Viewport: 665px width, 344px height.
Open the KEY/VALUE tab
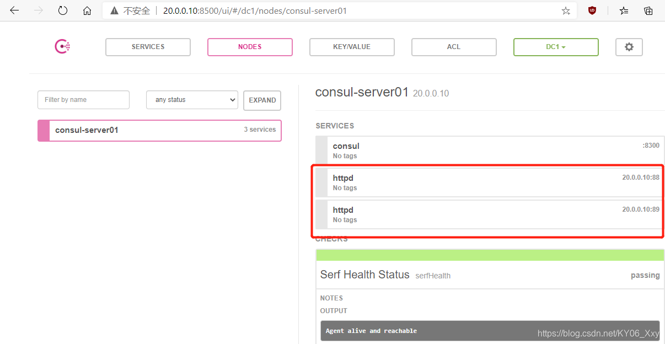click(x=352, y=47)
